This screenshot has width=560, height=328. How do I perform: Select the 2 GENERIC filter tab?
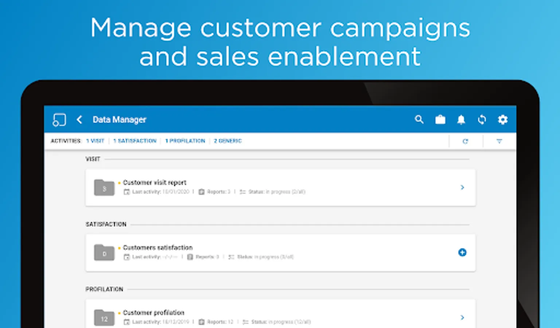tap(228, 141)
